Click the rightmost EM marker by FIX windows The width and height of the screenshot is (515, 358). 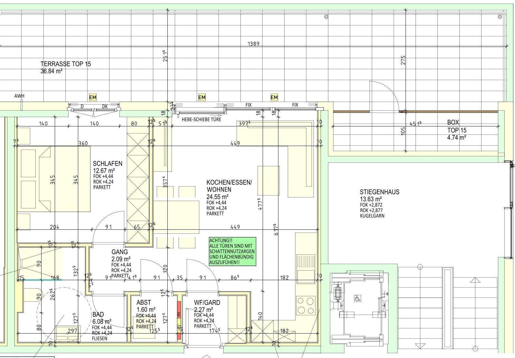click(274, 97)
